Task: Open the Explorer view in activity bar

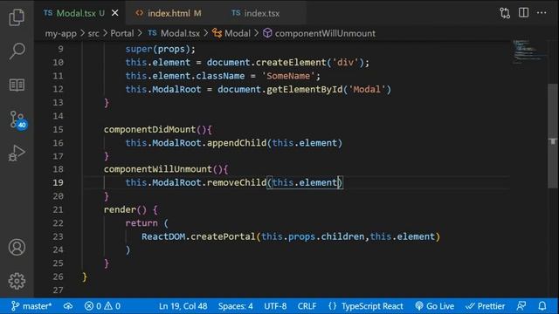Action: coord(17,17)
